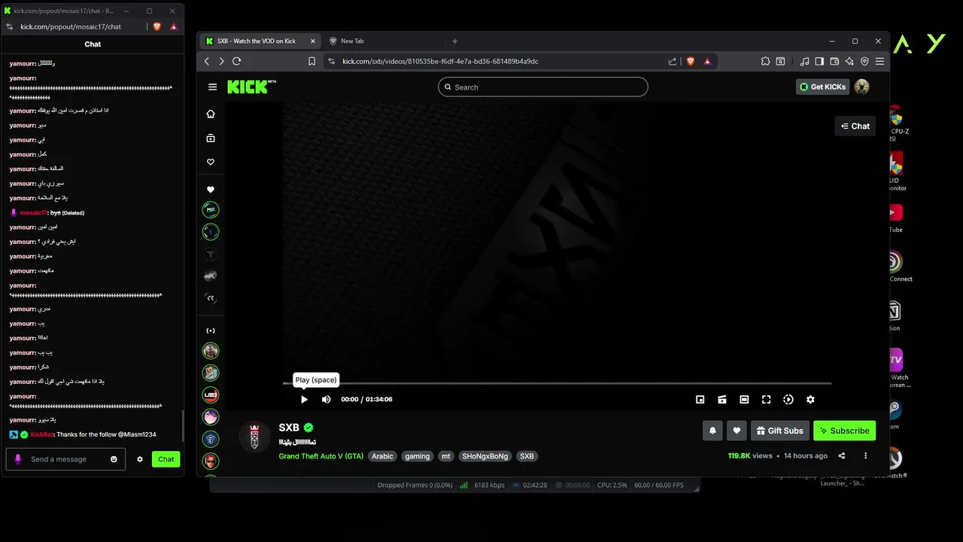Screen dimensions: 963x542
Task: Open the user profile avatar menu
Action: [862, 87]
